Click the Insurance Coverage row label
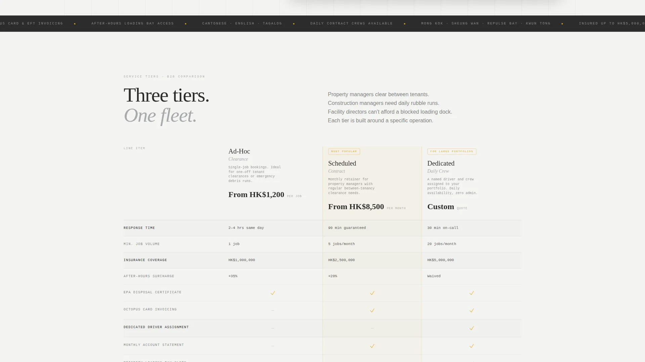 pos(145,260)
